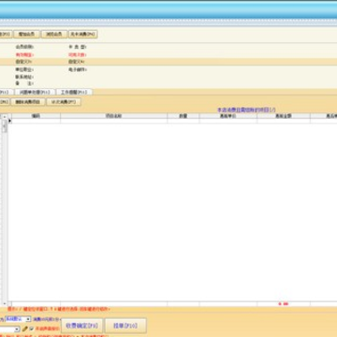Click the red total amount in footer row

(284, 303)
